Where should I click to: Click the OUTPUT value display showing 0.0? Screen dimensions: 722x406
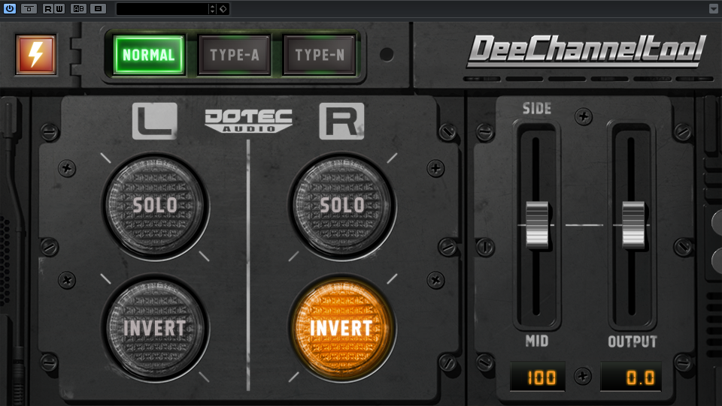point(631,377)
